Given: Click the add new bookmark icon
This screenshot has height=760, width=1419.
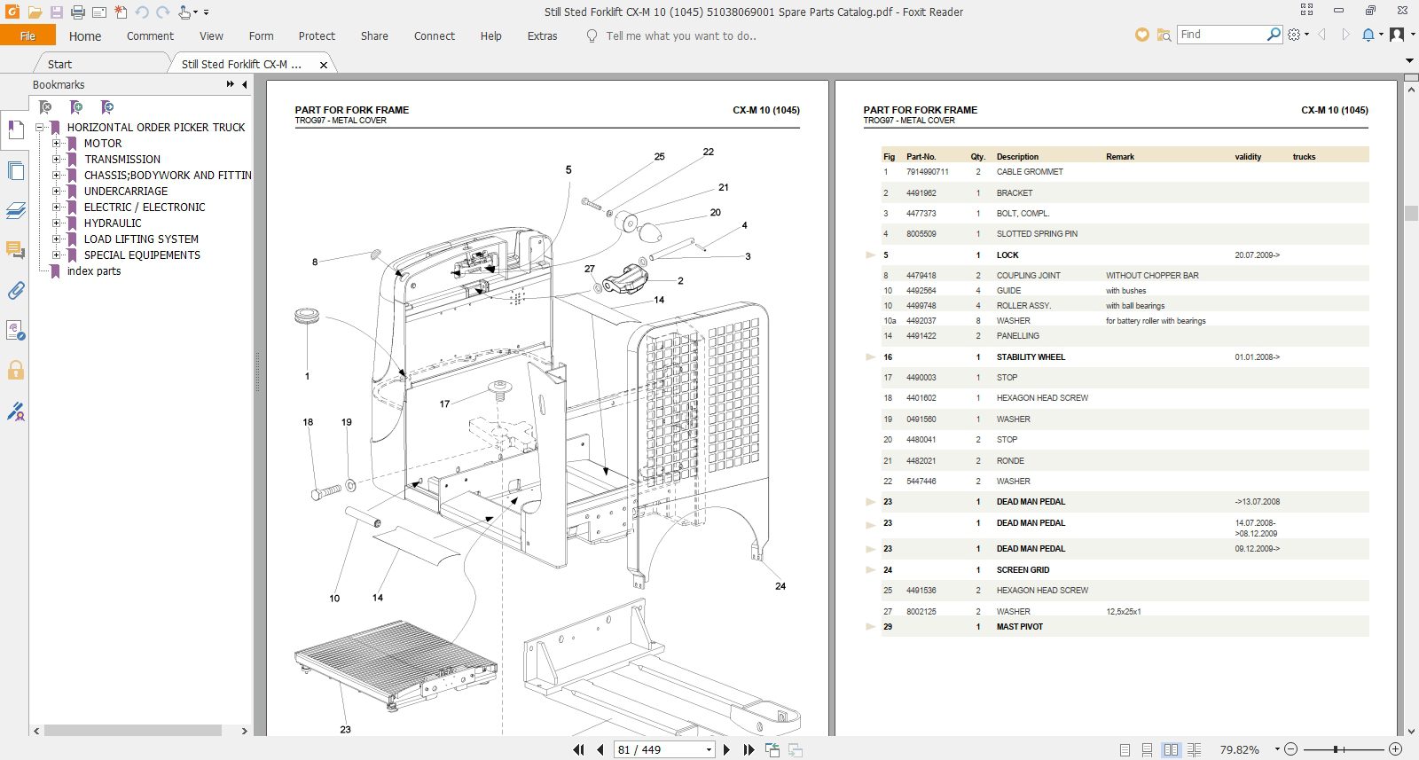Looking at the screenshot, I should (x=76, y=107).
